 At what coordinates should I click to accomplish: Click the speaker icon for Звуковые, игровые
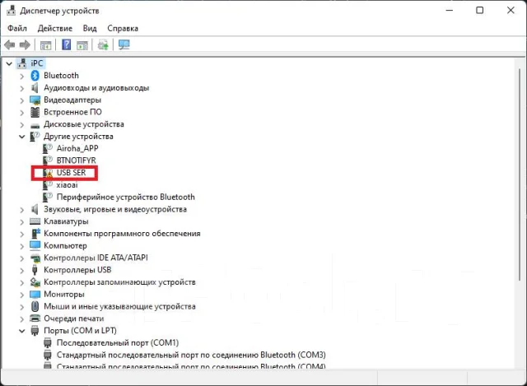pos(35,209)
